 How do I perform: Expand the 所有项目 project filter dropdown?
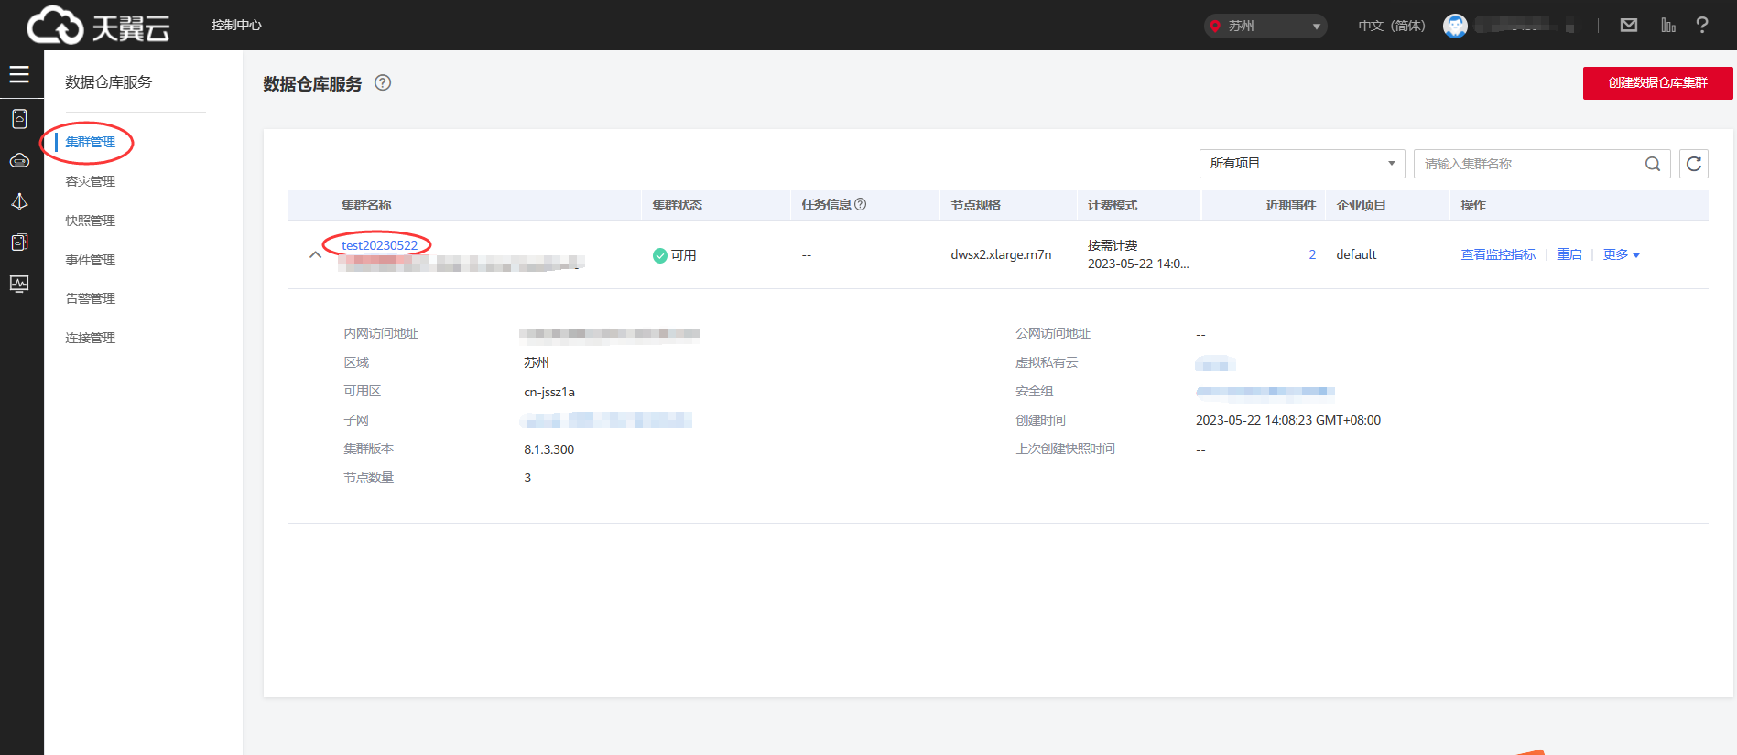point(1301,164)
